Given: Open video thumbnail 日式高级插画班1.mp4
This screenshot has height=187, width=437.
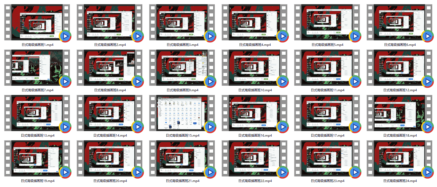Looking at the screenshot, I should tap(37, 22).
